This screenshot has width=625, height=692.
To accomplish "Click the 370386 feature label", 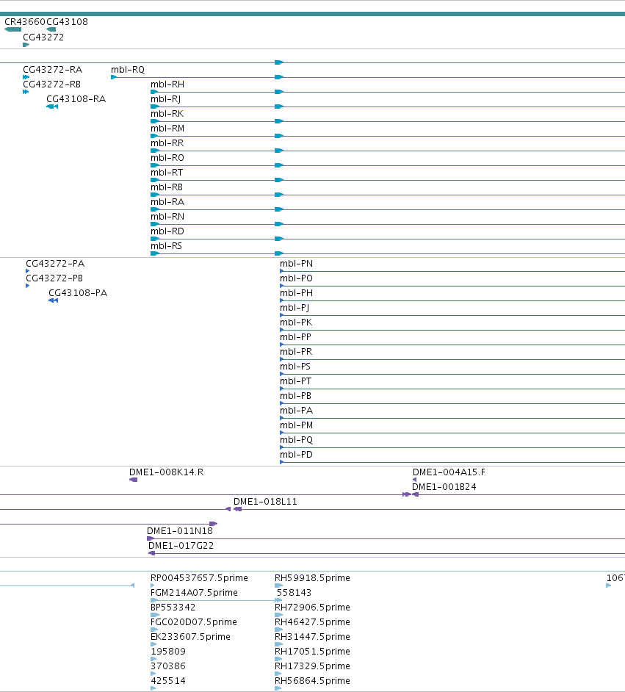I will tap(168, 666).
